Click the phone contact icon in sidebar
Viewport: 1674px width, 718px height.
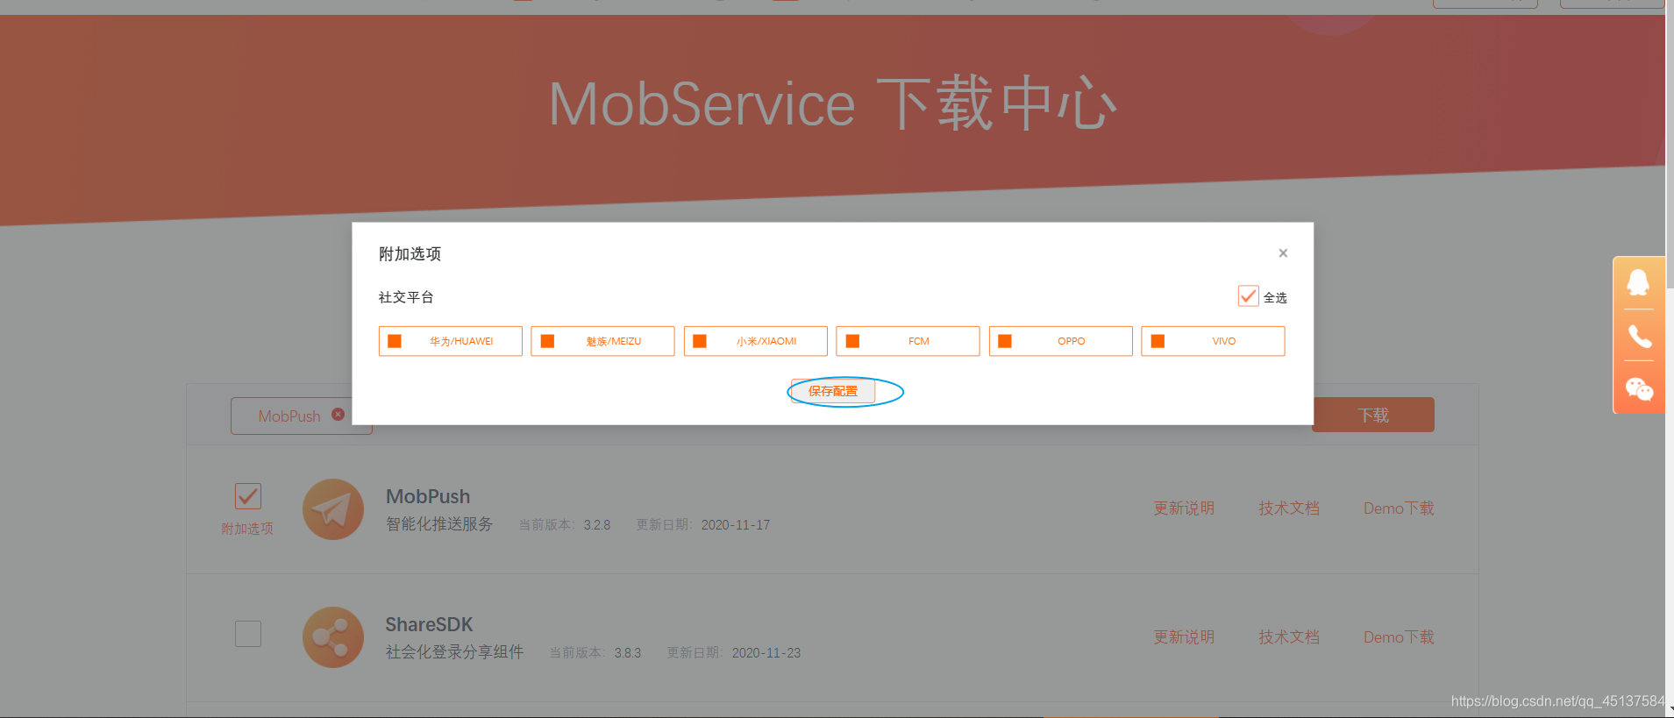[1639, 337]
